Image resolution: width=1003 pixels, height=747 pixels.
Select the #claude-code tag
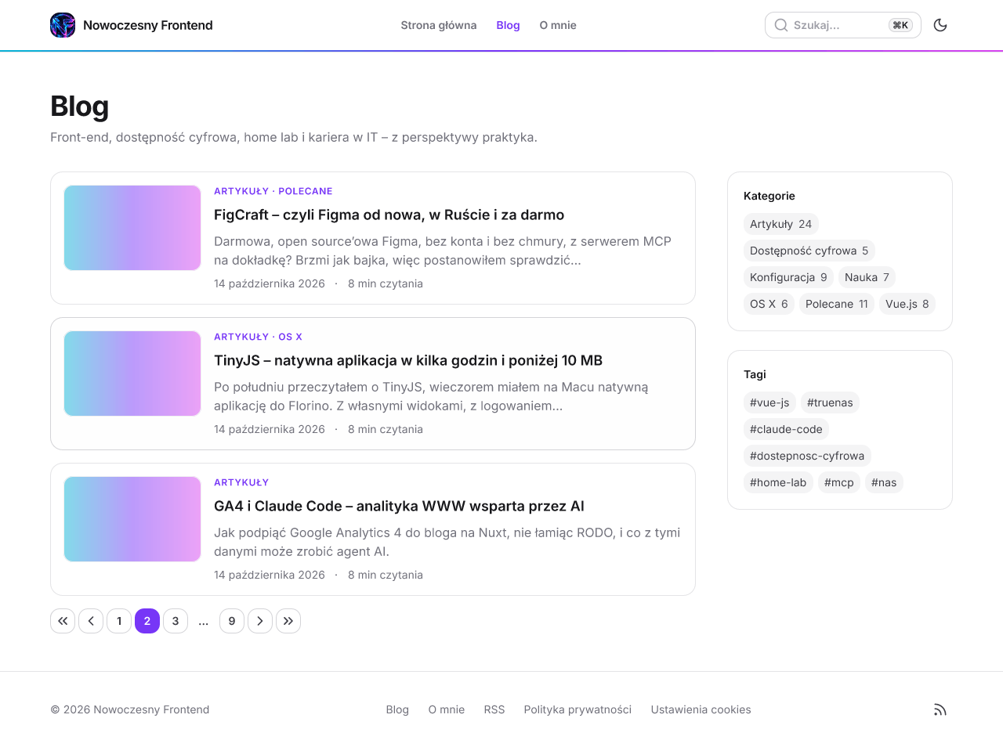click(x=786, y=429)
